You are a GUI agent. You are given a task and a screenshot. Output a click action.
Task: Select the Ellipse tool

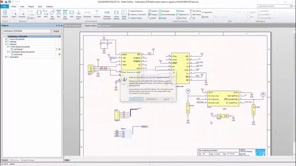pos(180,11)
